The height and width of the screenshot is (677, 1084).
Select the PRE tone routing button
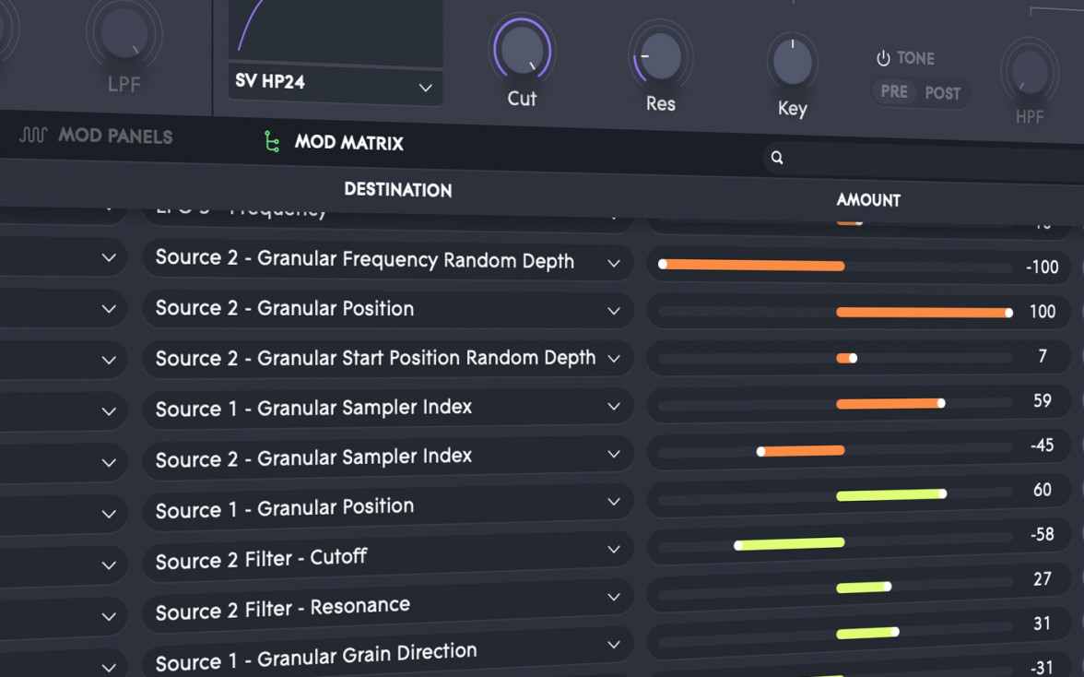coord(894,91)
